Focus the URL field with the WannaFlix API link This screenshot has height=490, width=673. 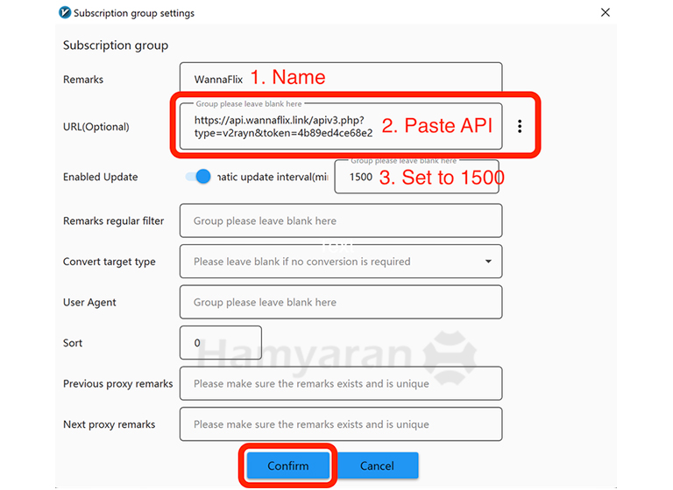point(340,126)
